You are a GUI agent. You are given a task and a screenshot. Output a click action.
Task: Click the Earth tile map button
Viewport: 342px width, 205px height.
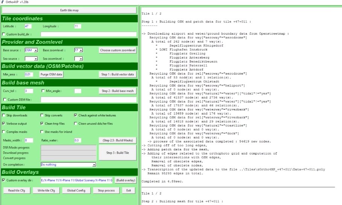point(69,10)
